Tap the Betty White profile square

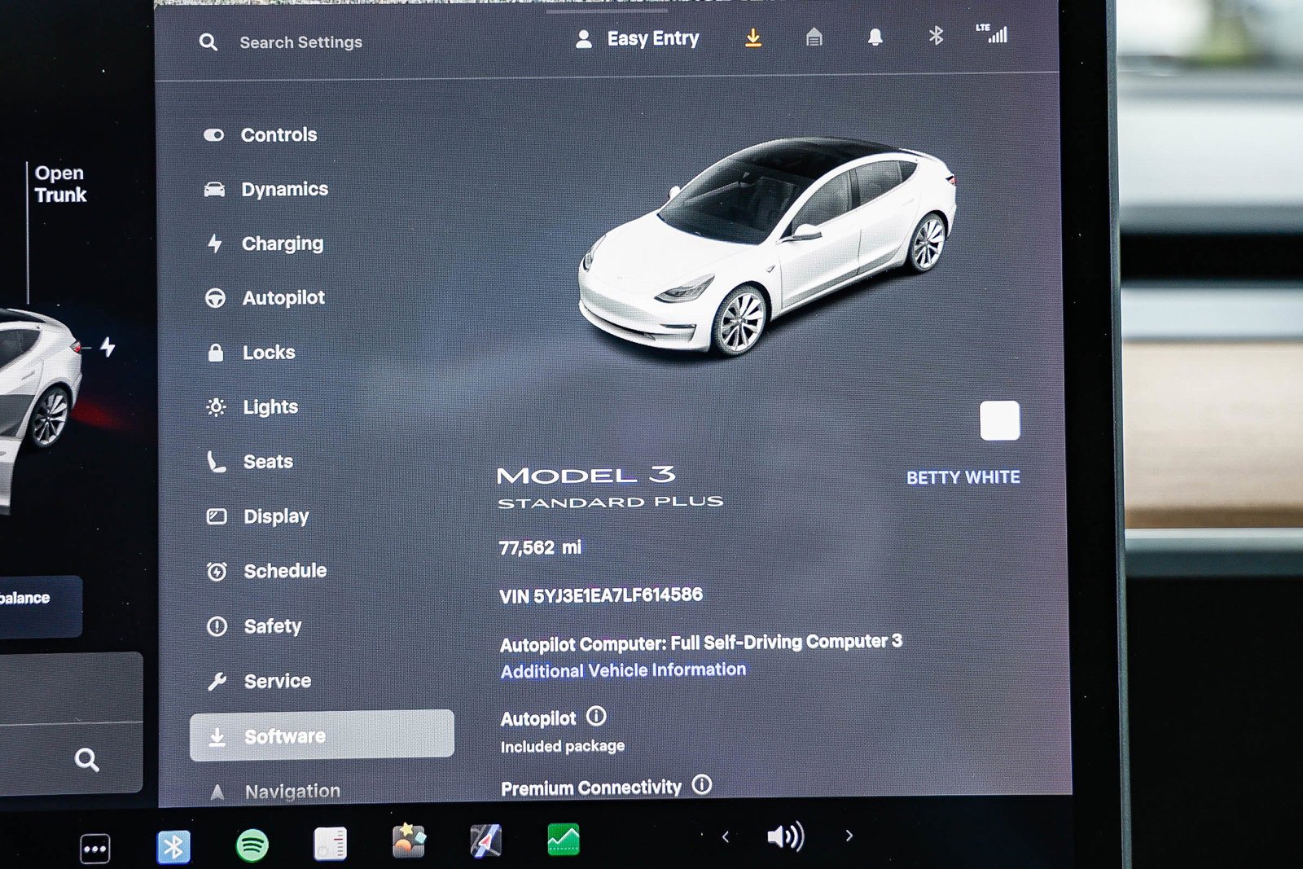pyautogui.click(x=999, y=419)
